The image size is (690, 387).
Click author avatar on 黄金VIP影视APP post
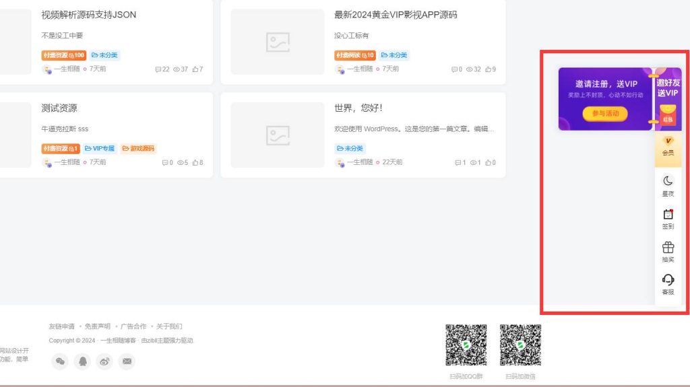[x=340, y=69]
